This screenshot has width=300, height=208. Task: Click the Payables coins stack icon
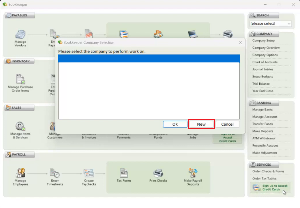[x=158, y=34]
